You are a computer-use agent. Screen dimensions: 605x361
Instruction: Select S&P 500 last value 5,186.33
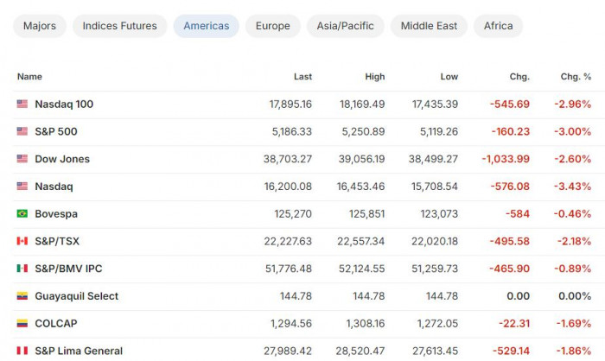pos(292,131)
